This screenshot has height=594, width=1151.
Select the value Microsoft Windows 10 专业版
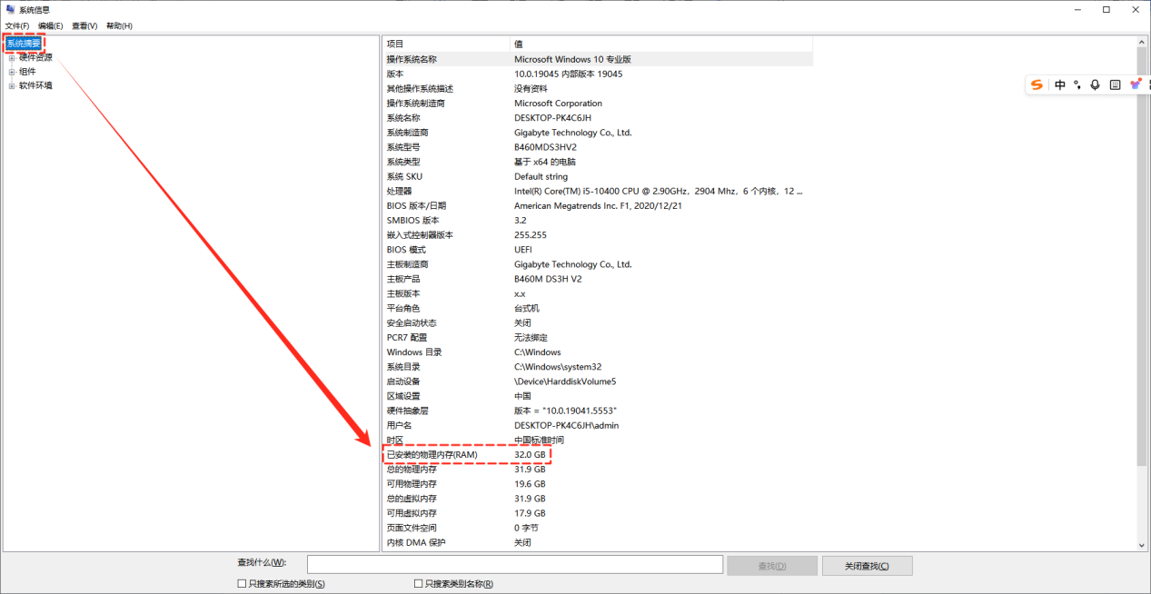click(x=572, y=59)
